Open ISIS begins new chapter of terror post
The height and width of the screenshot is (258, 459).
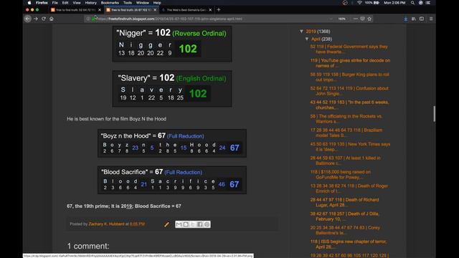[349, 244]
